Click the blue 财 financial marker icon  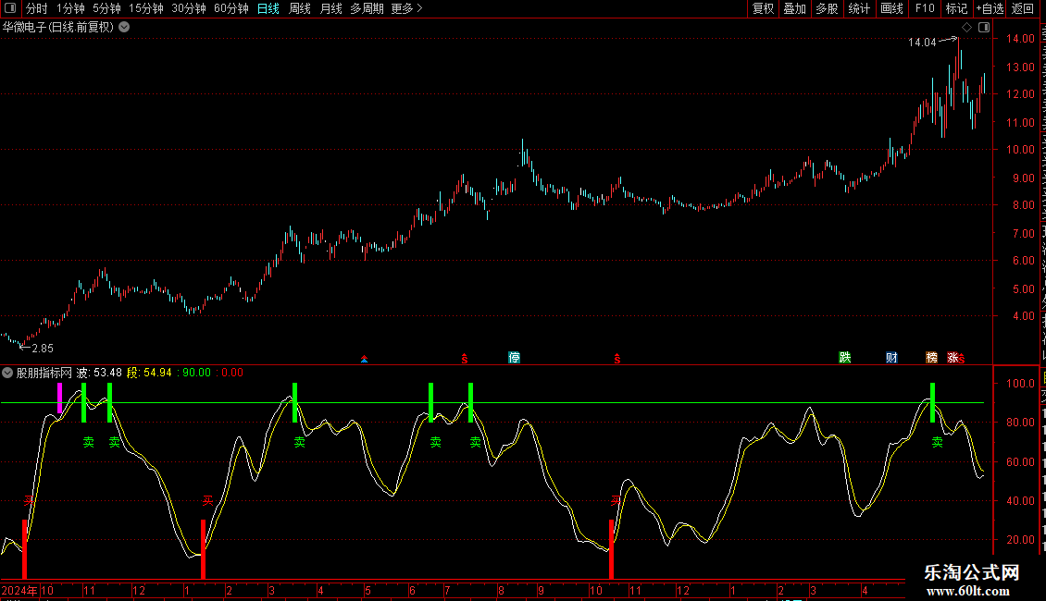891,358
